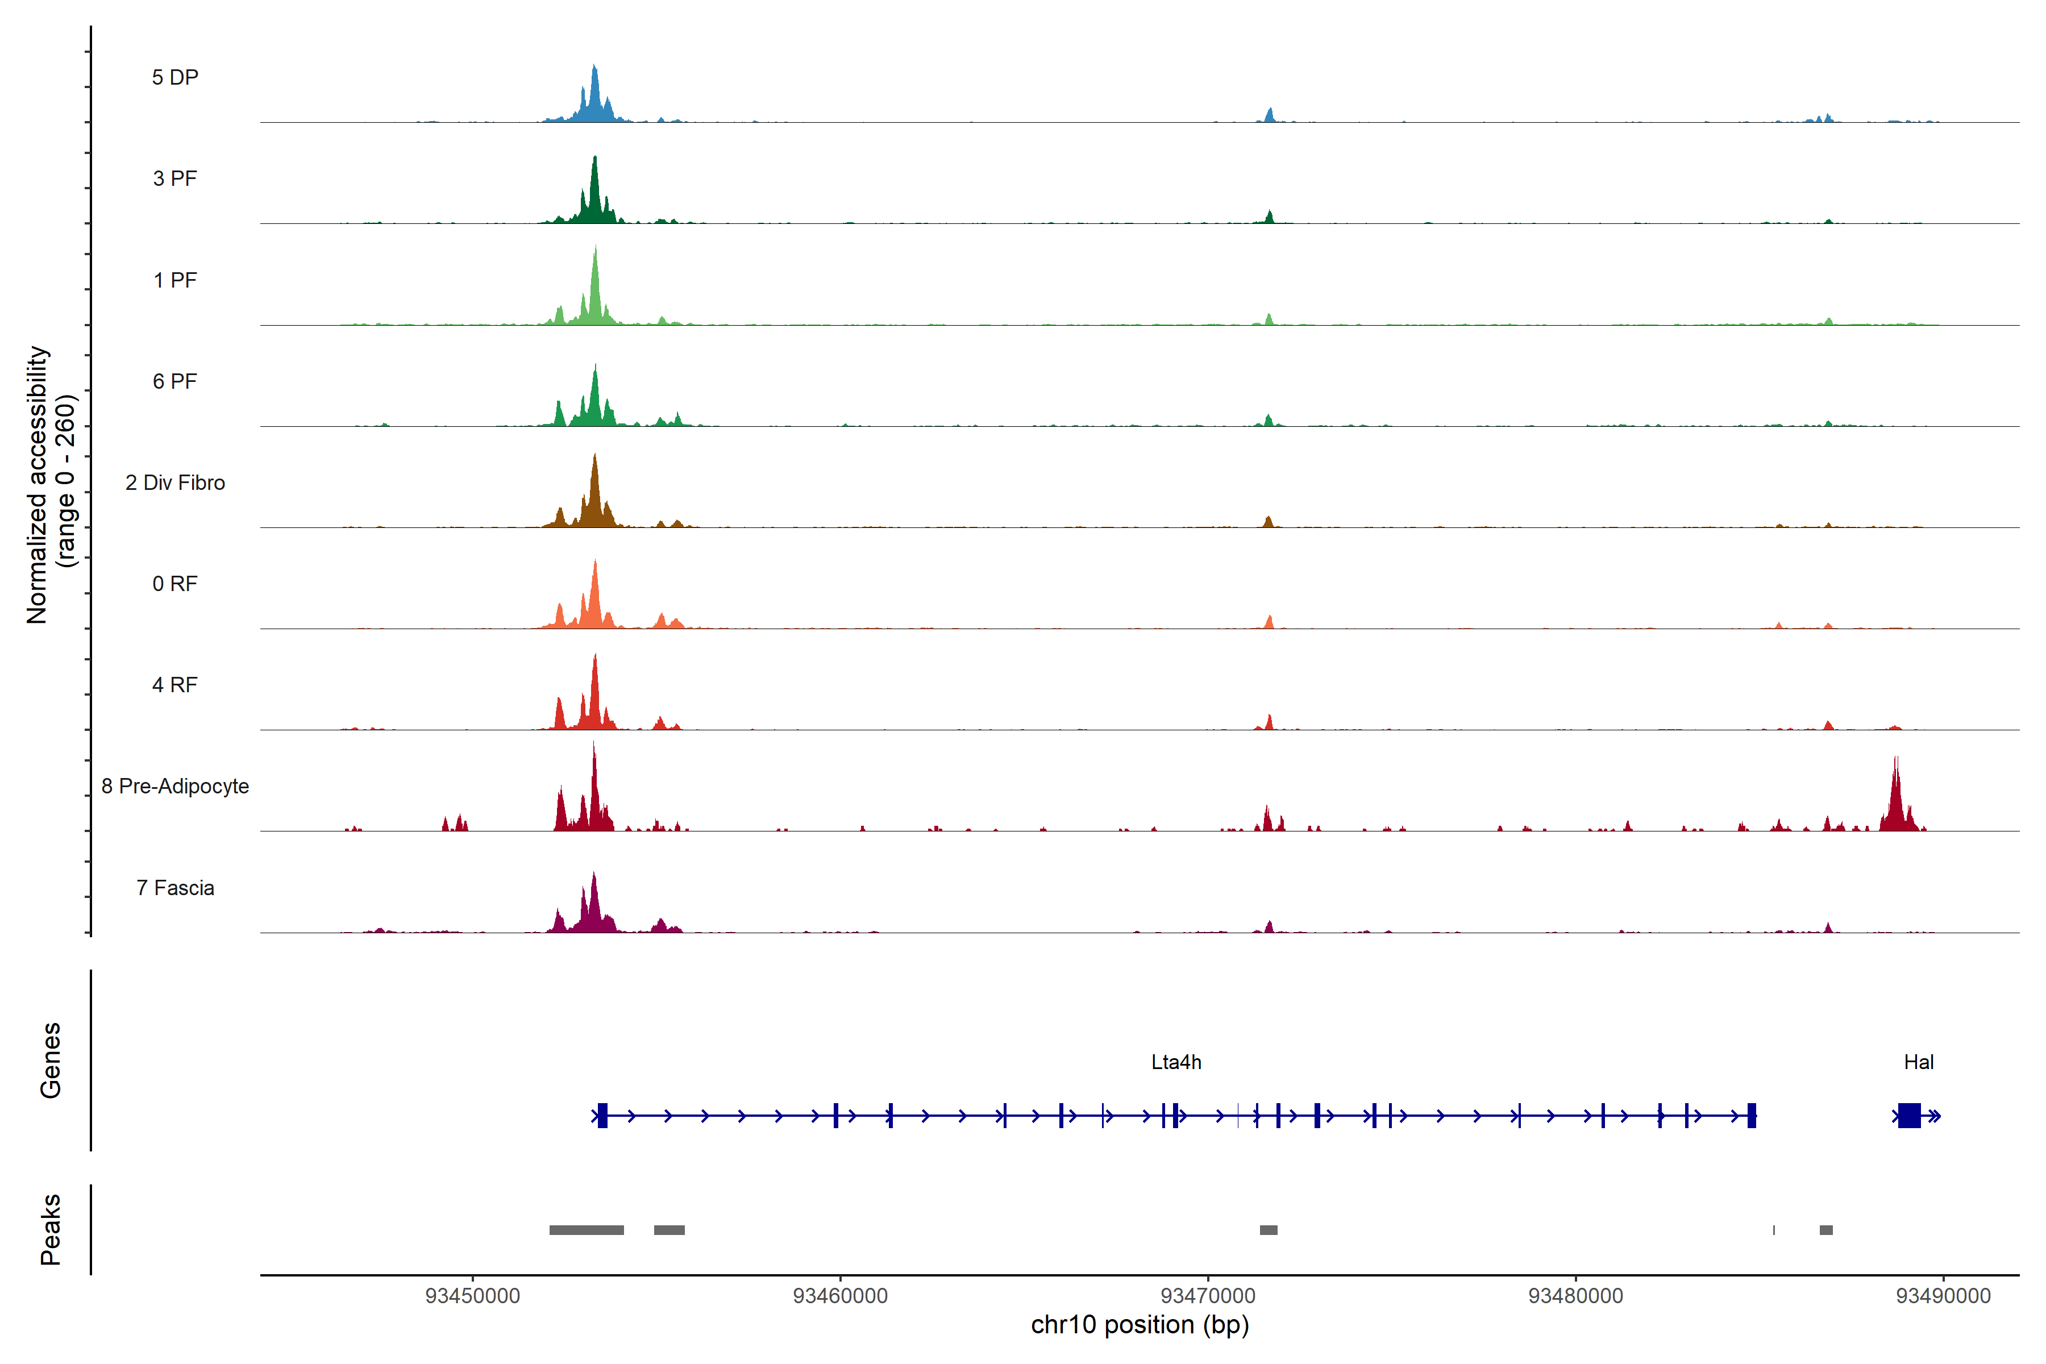Click the 2 Div Fibro label

point(175,482)
